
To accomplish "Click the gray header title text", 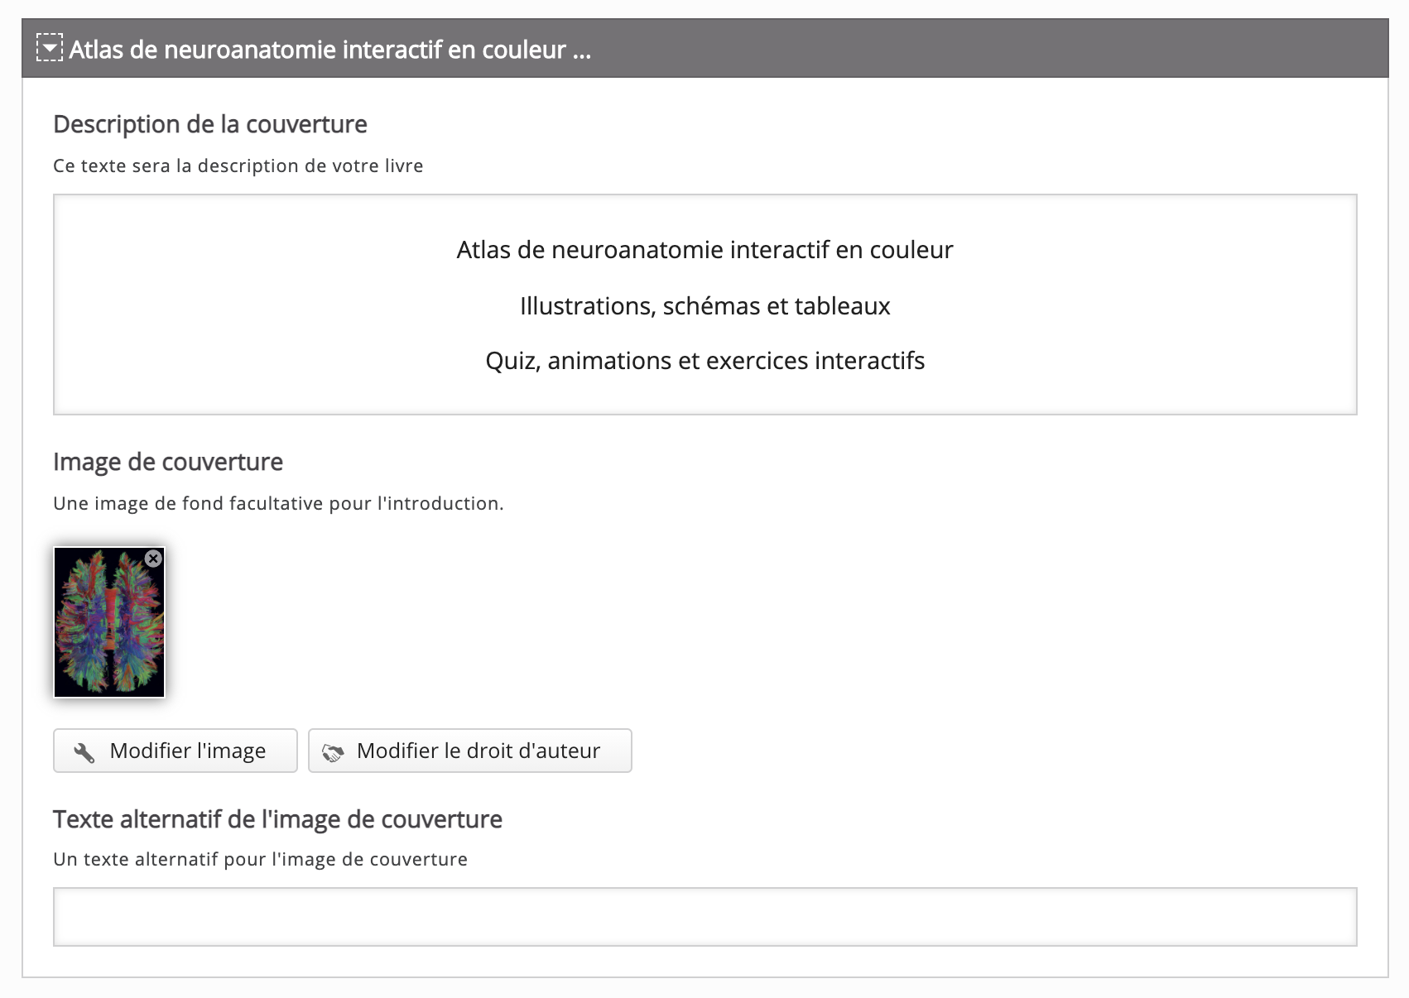I will (329, 50).
